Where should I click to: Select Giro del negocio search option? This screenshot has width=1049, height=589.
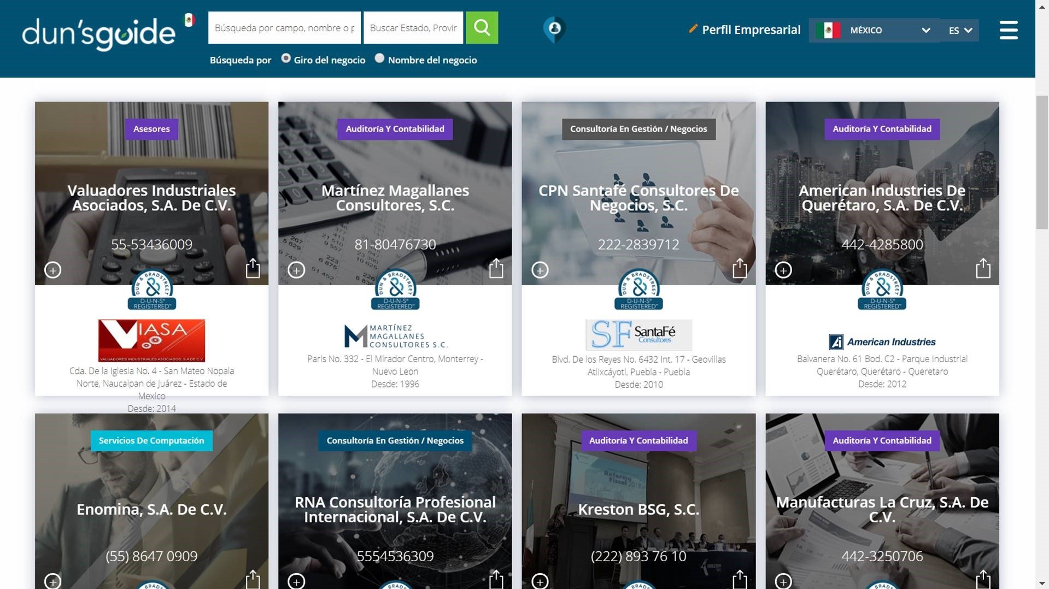[x=286, y=58]
